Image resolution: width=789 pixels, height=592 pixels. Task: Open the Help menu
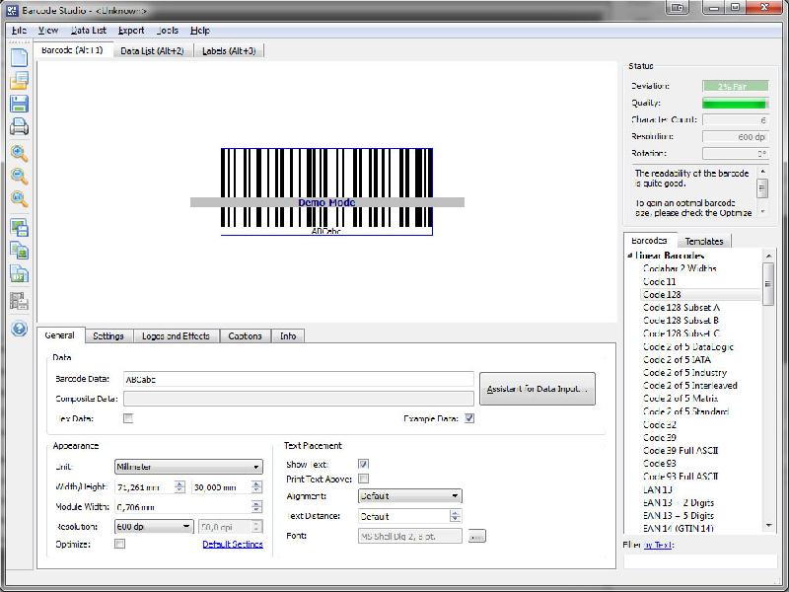click(200, 31)
